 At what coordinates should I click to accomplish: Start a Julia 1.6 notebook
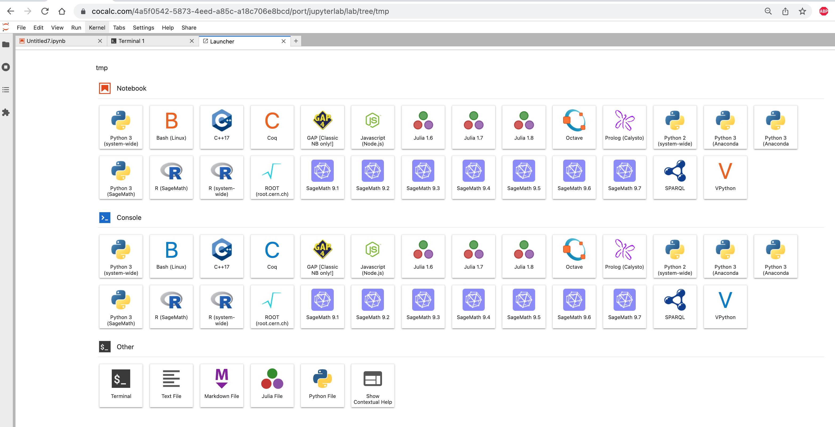coord(423,127)
